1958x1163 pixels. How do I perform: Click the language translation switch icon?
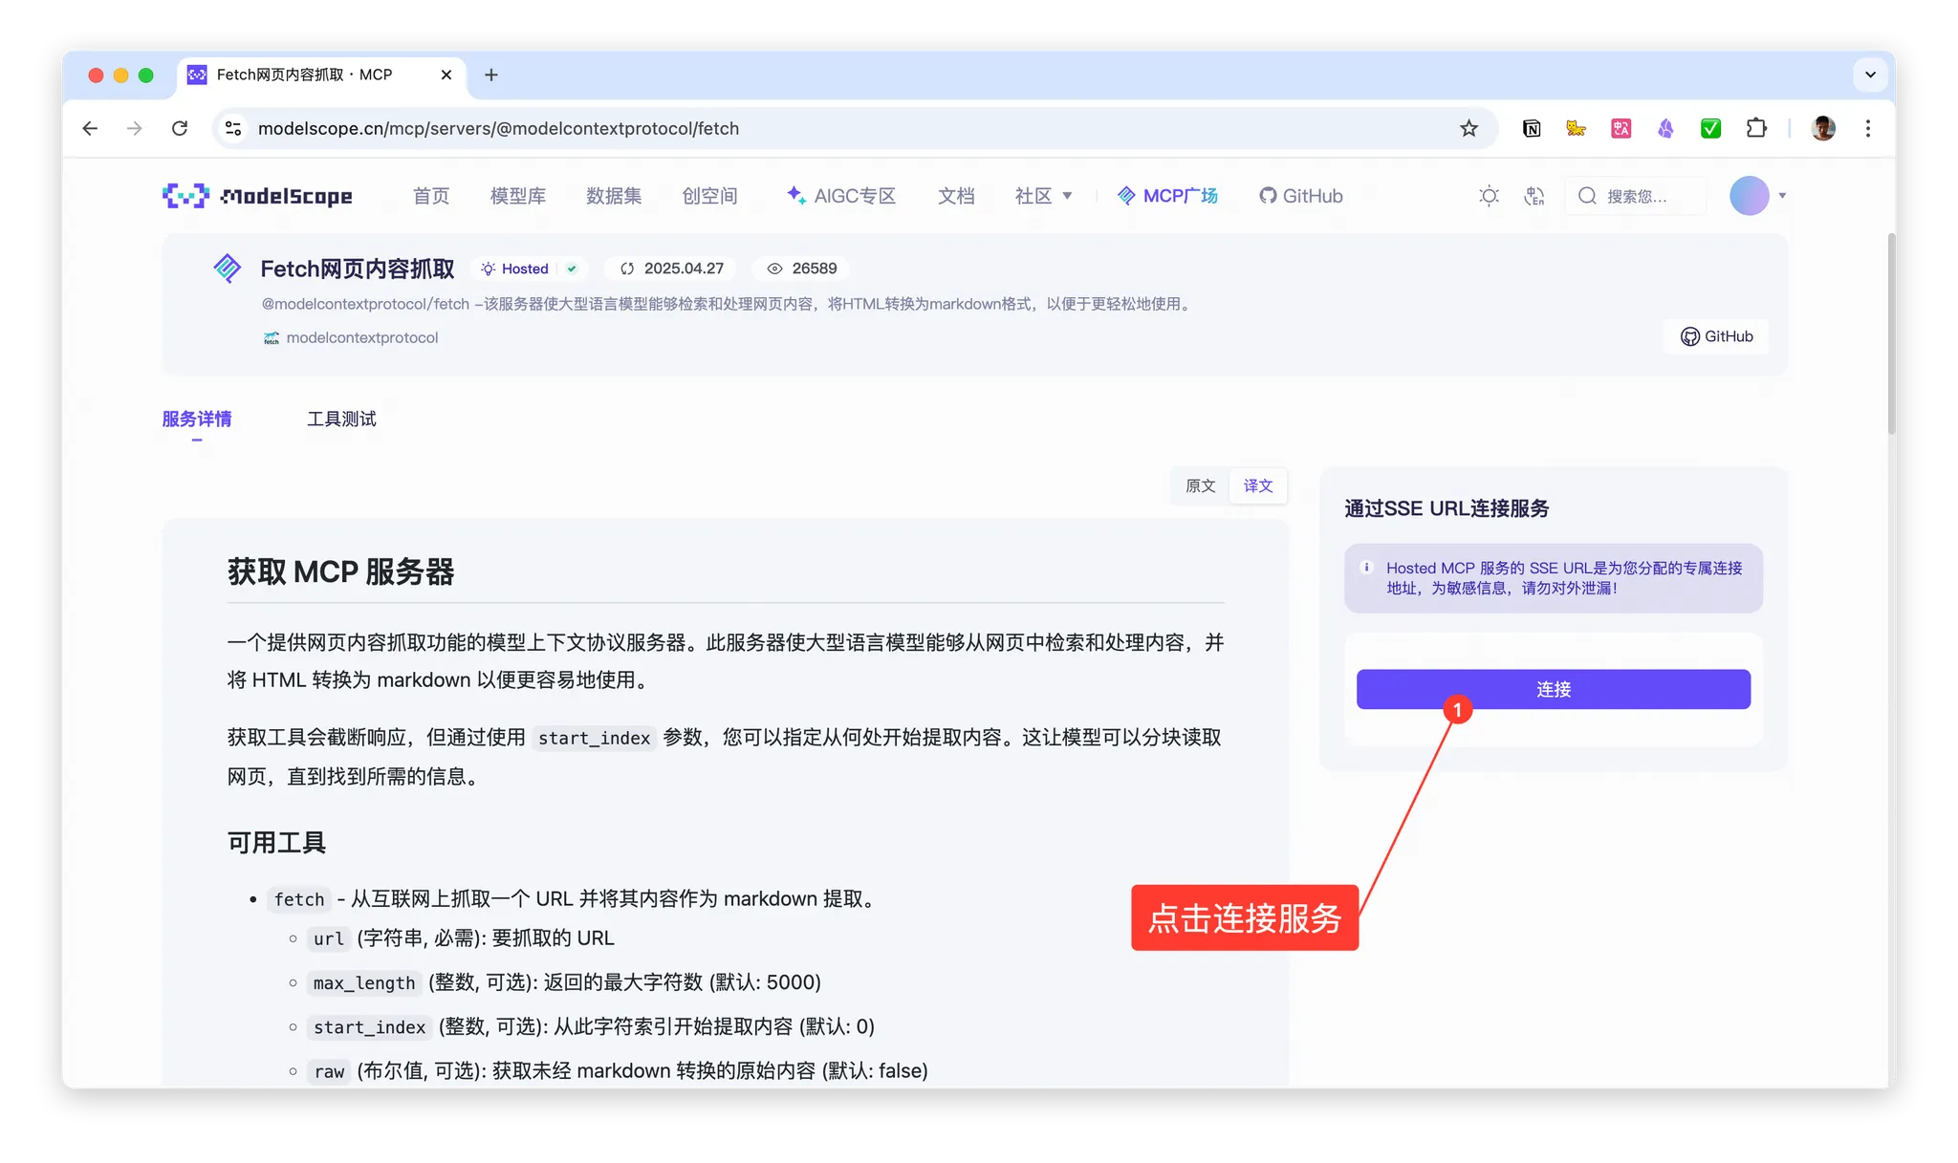pyautogui.click(x=1534, y=196)
